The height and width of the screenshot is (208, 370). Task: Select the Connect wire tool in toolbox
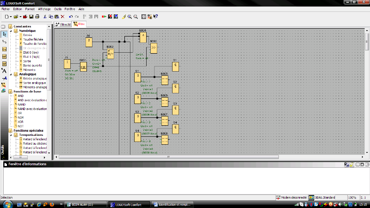(x=4, y=41)
